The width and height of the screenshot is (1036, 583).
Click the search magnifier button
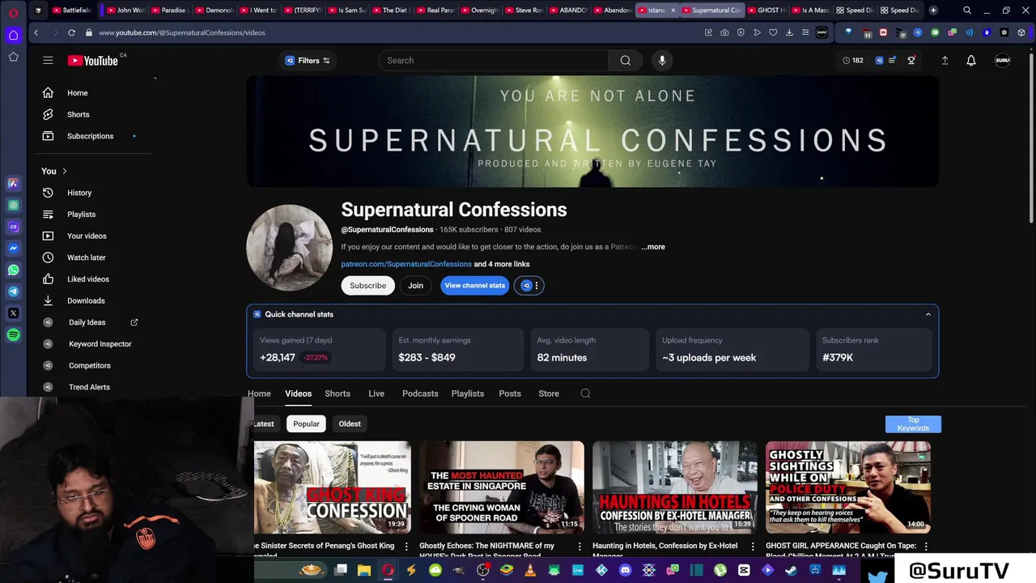click(625, 60)
